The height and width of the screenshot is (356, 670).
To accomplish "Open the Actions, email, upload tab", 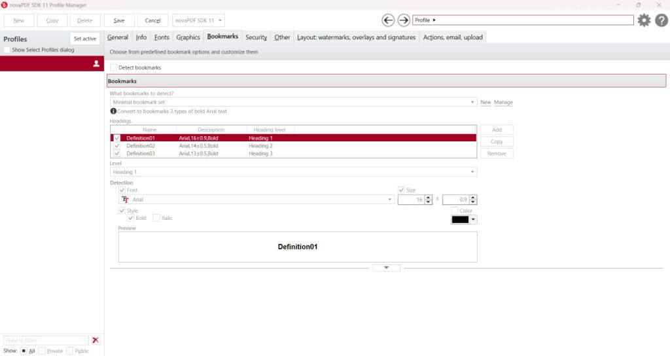I will tap(453, 37).
